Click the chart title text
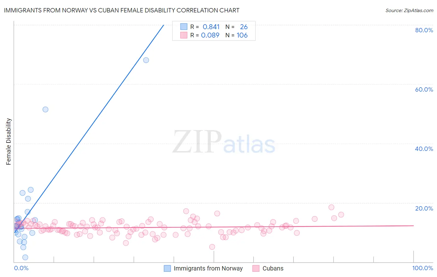 [122, 10]
